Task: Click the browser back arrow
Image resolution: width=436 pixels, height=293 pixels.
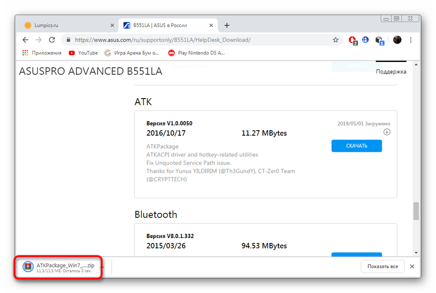Action: click(25, 40)
